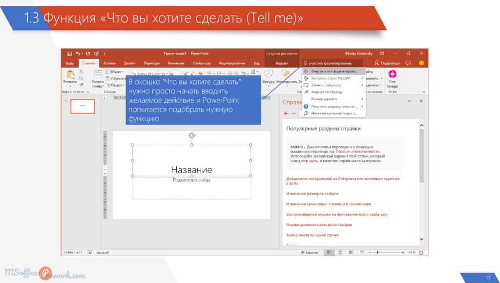Open Изменение размеров слайдов help link
This screenshot has width=500, height=283.
[x=312, y=194]
